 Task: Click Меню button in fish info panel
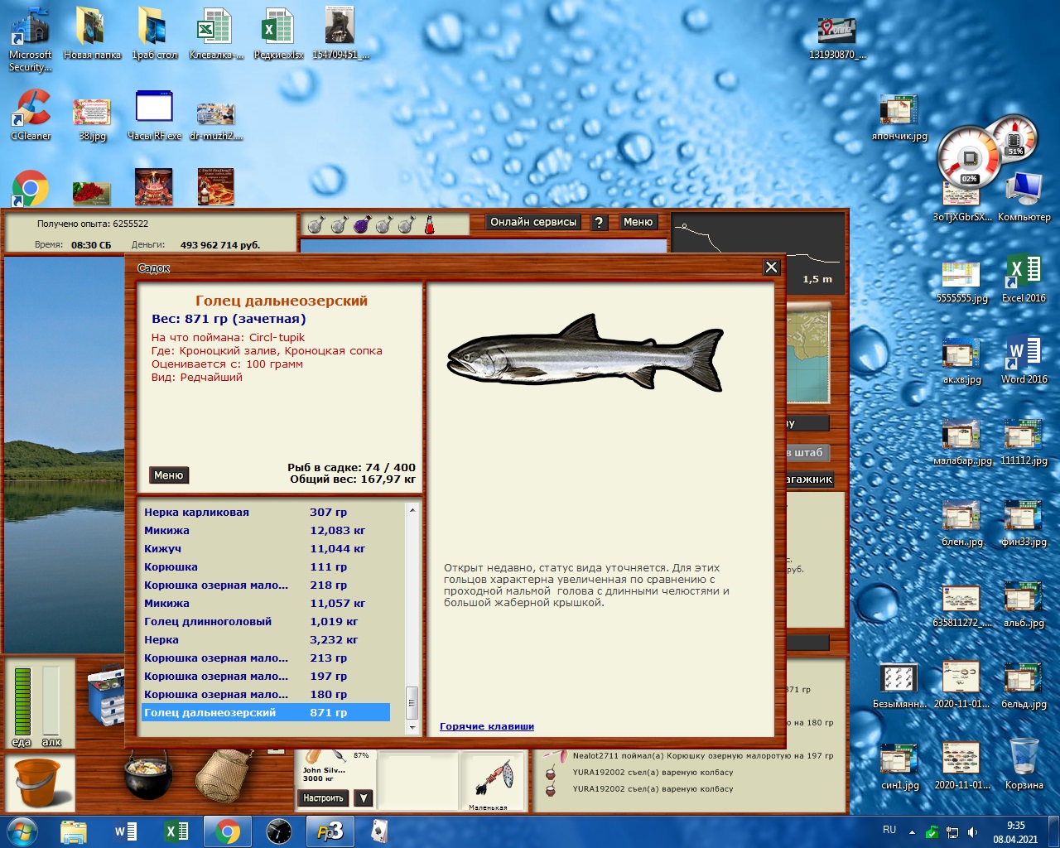(x=169, y=475)
